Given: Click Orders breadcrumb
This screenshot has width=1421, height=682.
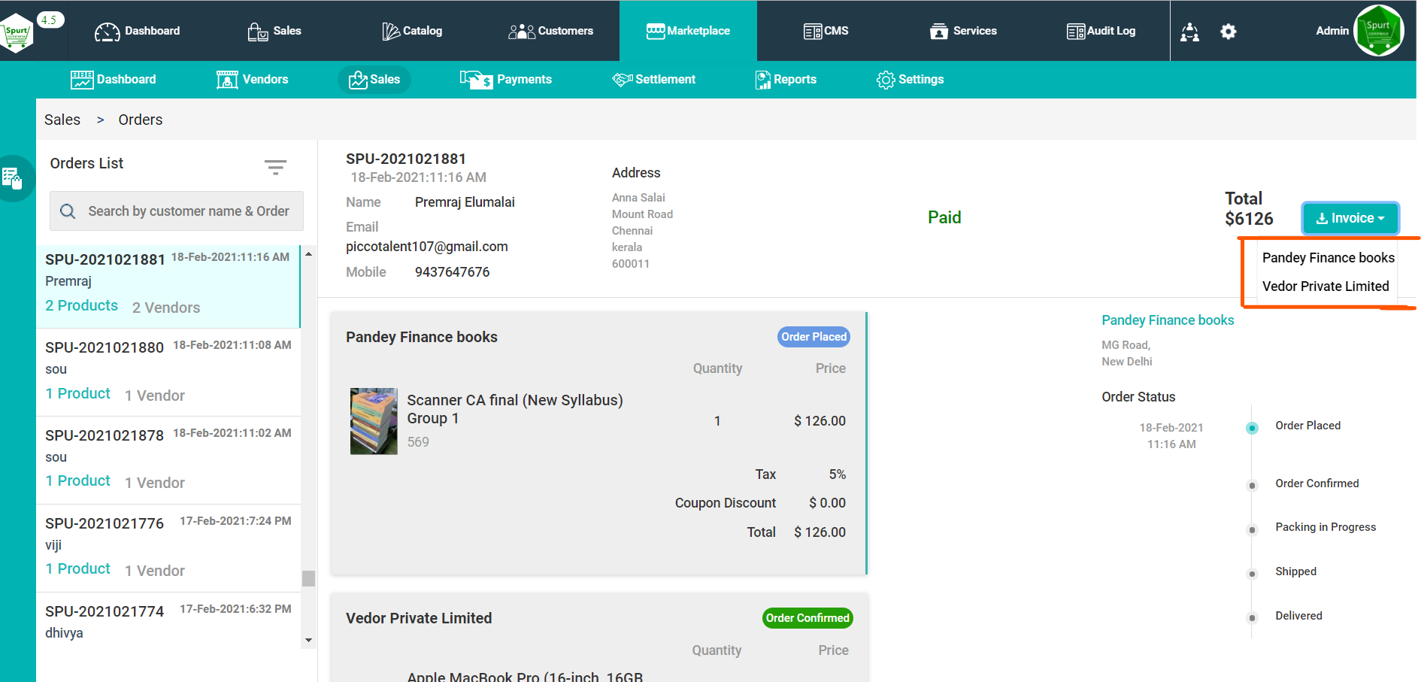Looking at the screenshot, I should click(141, 120).
